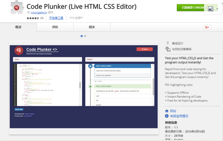223x141 pixels.
Task: Click the '+ Supports Offline' line
Action: point(177,93)
